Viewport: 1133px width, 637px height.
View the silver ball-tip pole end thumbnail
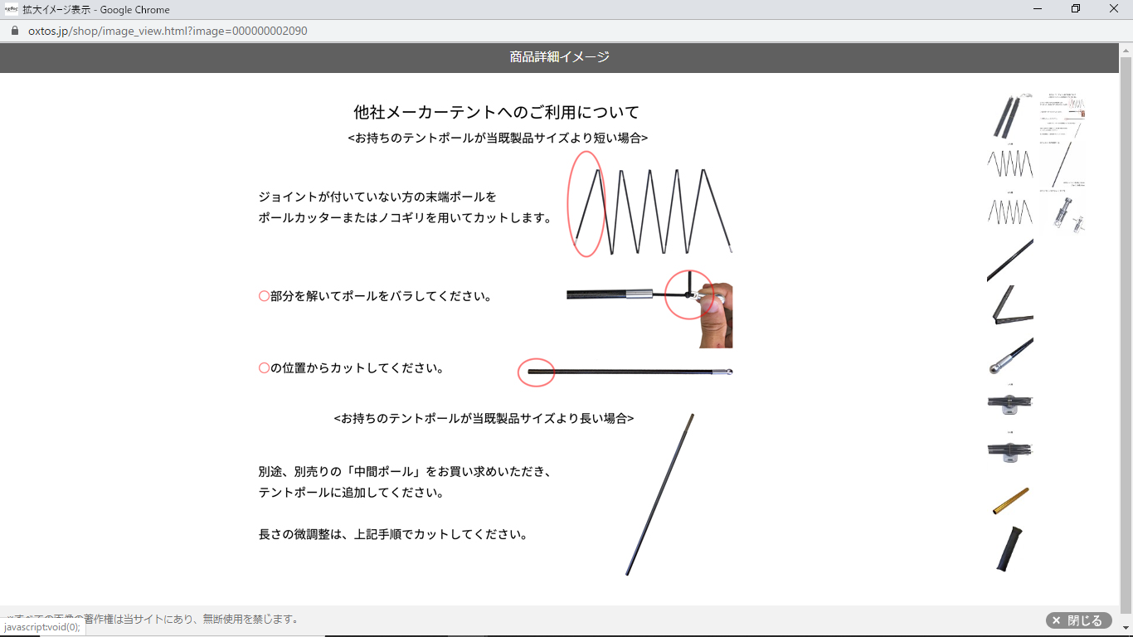pyautogui.click(x=1009, y=356)
